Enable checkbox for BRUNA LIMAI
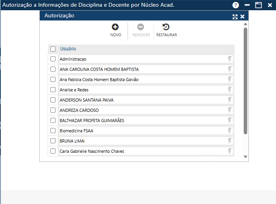 (53, 141)
